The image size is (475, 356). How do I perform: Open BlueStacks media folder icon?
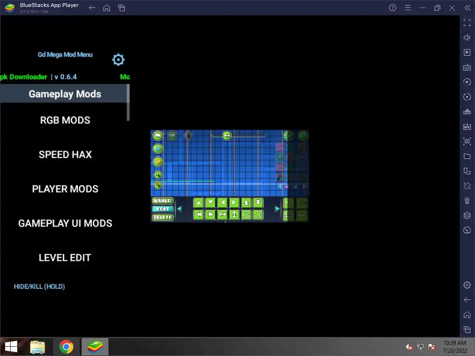coord(467,156)
